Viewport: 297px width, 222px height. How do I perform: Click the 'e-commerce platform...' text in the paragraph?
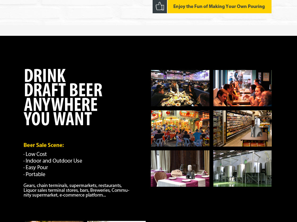82,195
